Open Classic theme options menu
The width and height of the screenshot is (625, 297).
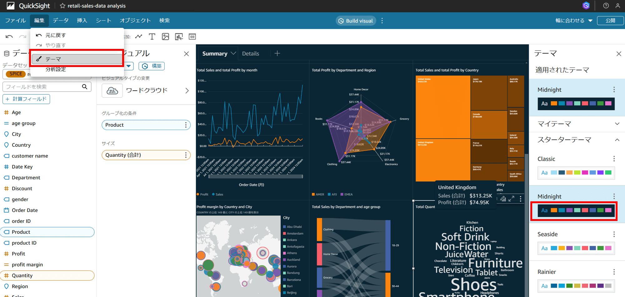coord(614,159)
